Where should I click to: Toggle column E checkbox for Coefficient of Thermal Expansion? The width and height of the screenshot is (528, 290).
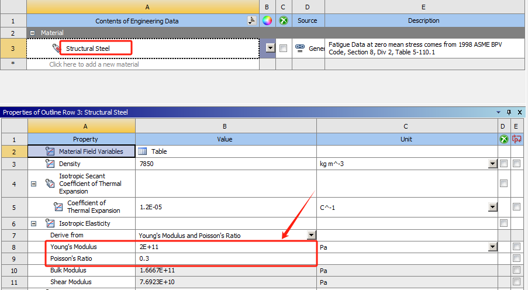[x=516, y=206]
